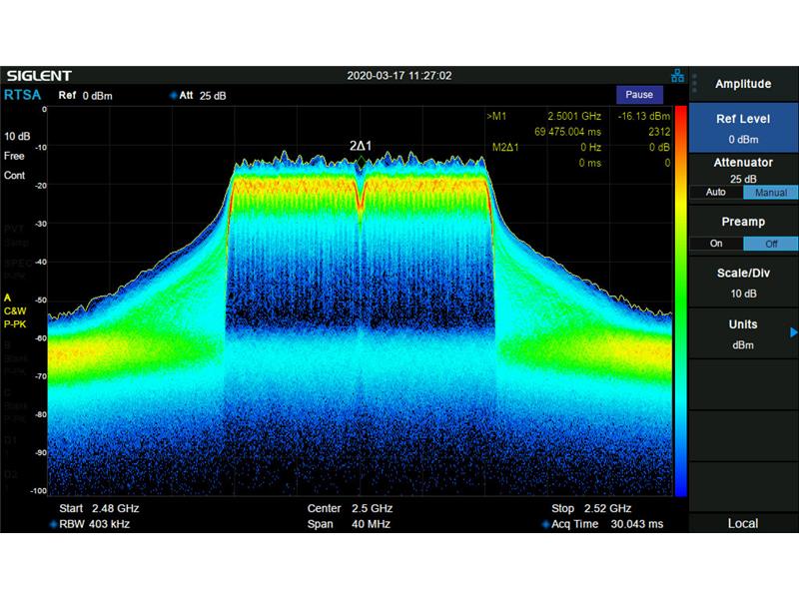Click the Ref 0 dBm readout

click(86, 95)
